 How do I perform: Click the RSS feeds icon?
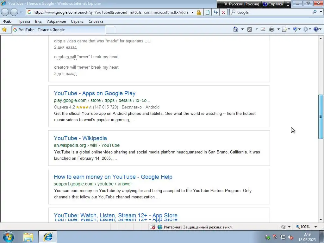click(x=250, y=29)
